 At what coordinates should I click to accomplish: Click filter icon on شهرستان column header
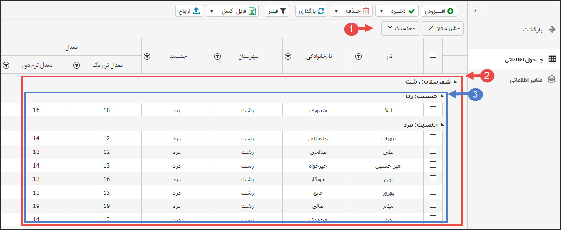coord(218,56)
